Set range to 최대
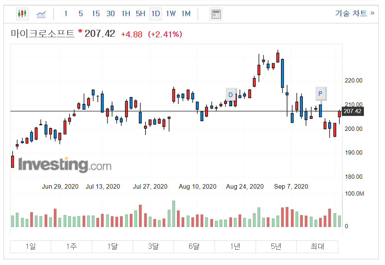Screen dimensions: 385x265 click(317, 246)
